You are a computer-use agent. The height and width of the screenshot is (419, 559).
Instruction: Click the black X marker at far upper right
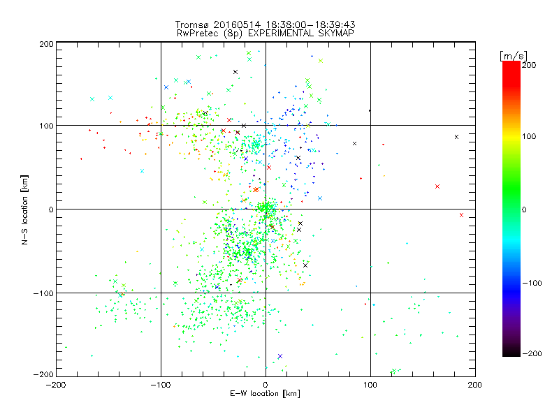456,137
